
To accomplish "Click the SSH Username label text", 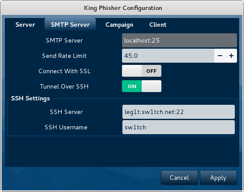I will (66, 127).
